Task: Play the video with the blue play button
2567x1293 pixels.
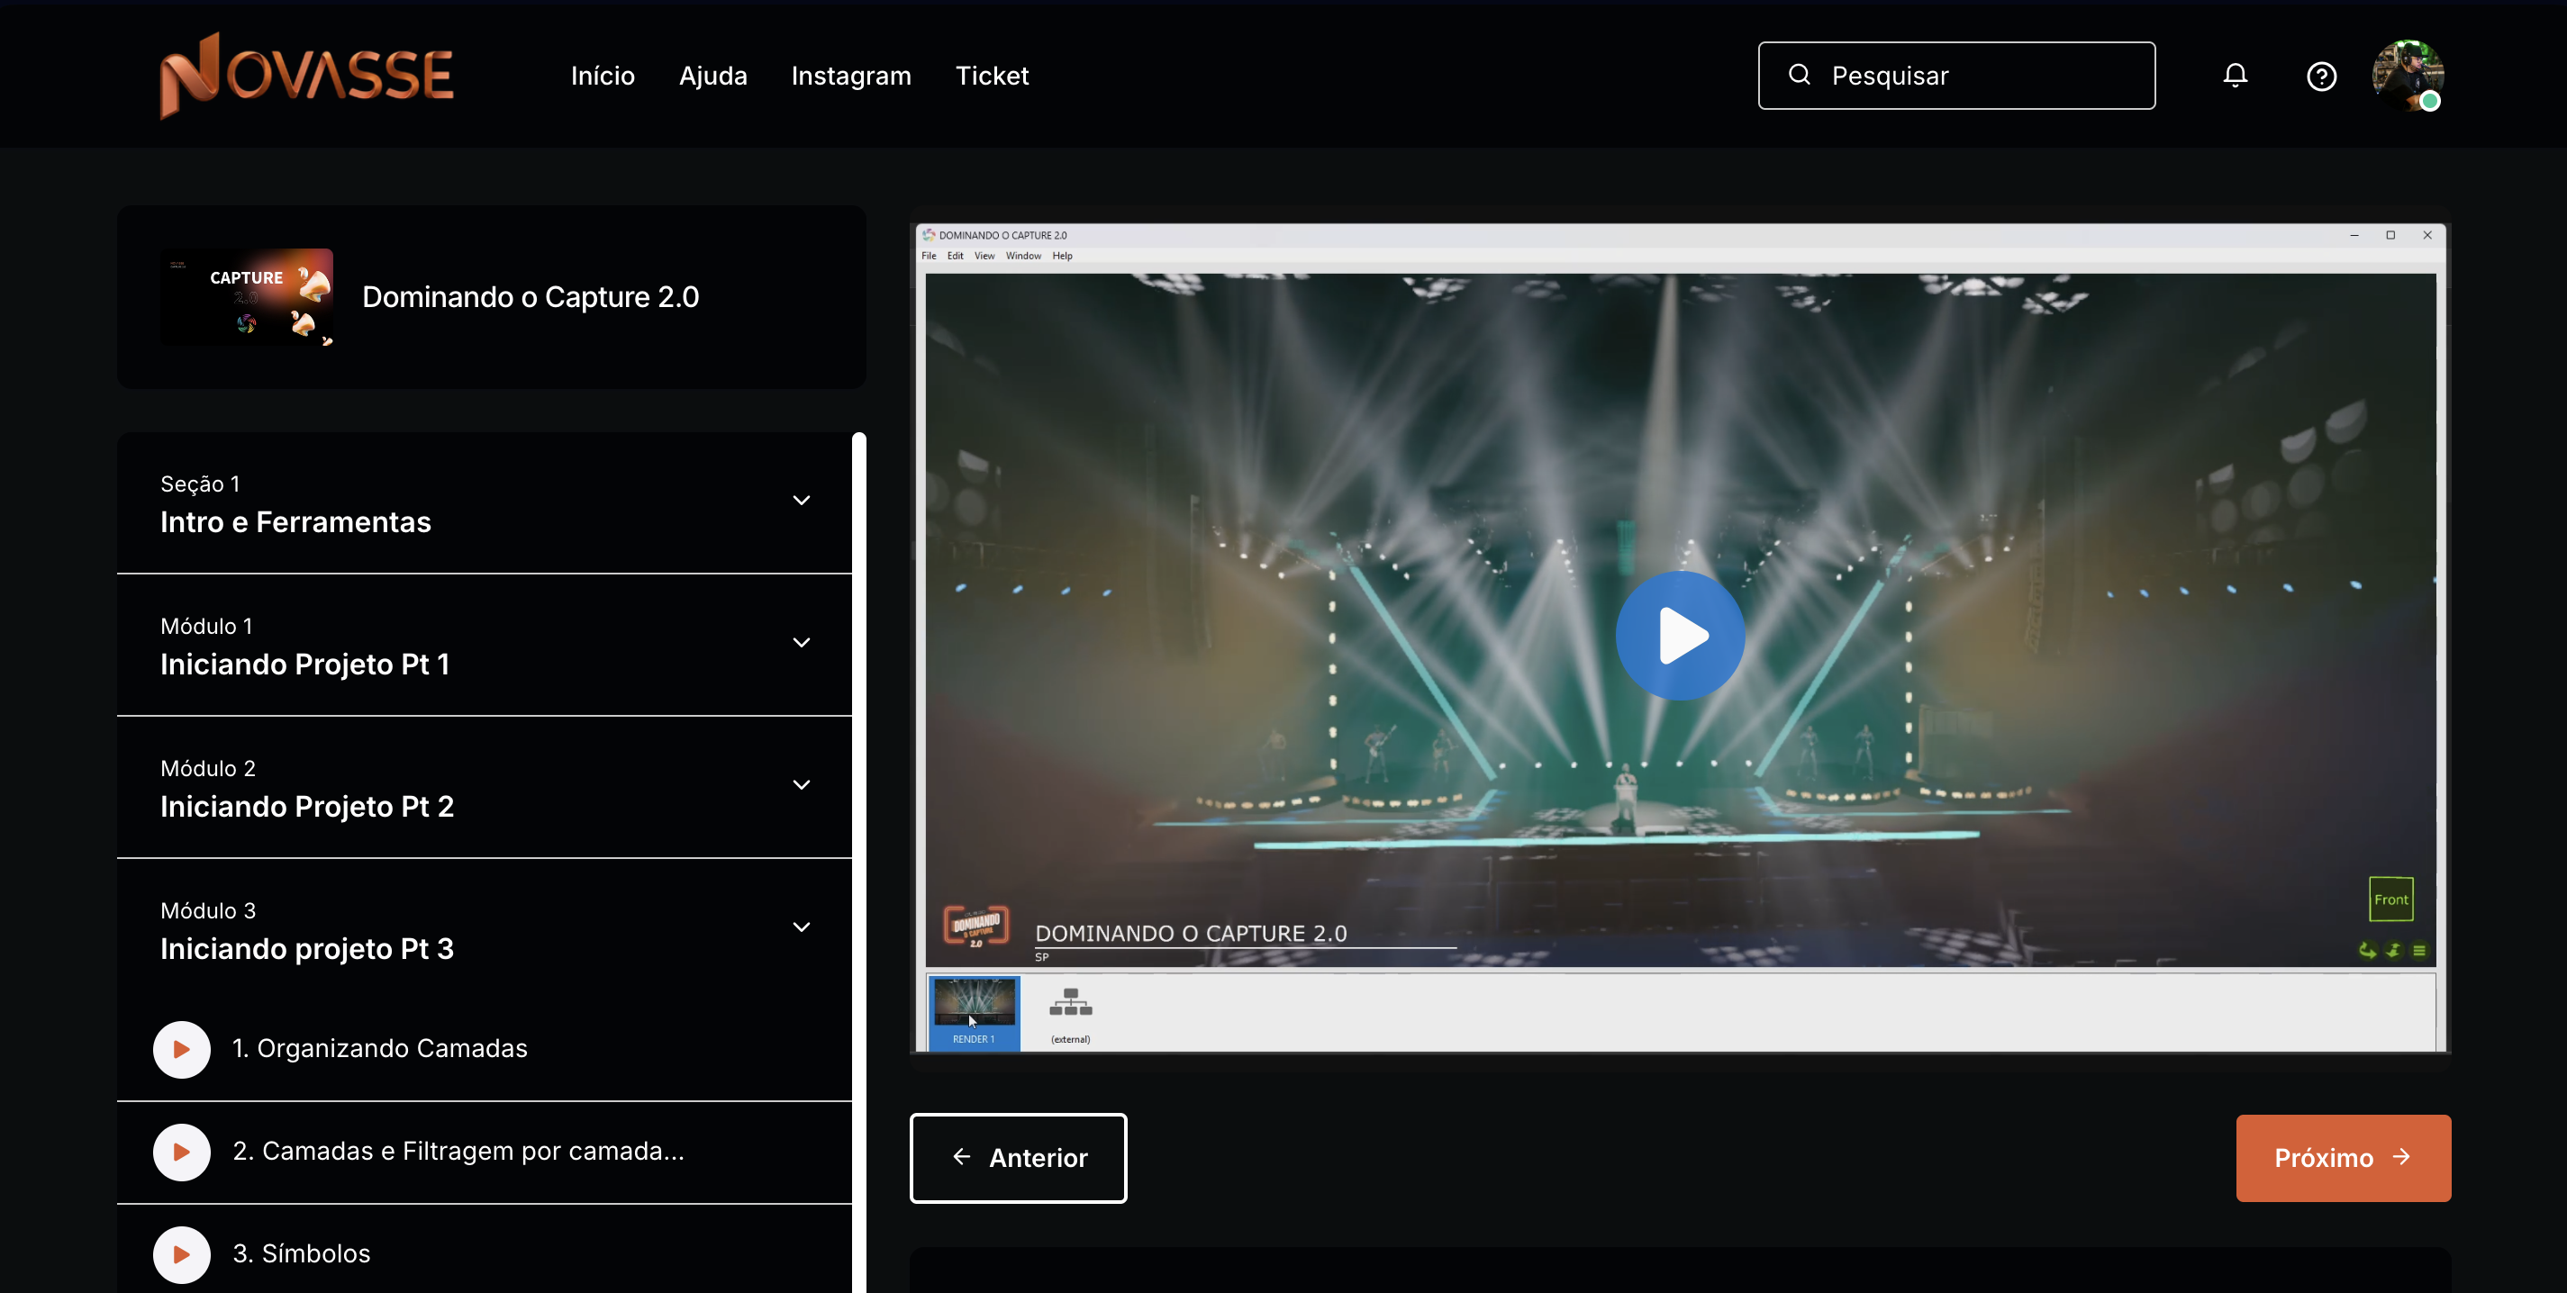Action: (x=1680, y=636)
